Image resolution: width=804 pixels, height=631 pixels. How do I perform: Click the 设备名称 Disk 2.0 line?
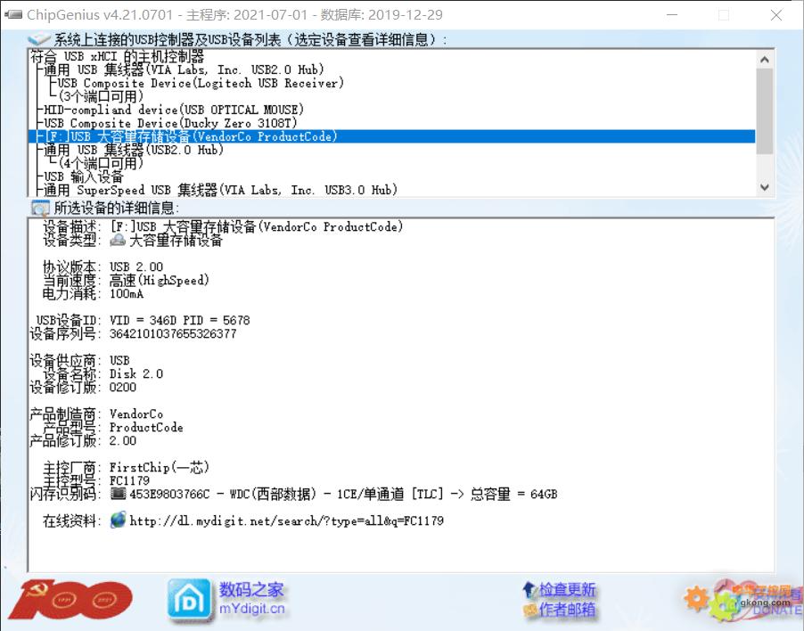coord(103,373)
